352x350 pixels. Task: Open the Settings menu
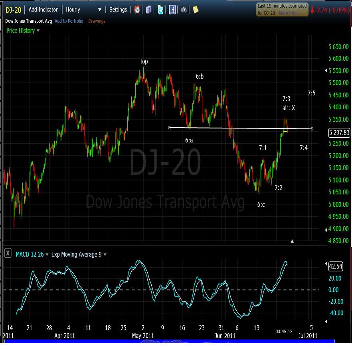[x=118, y=10]
